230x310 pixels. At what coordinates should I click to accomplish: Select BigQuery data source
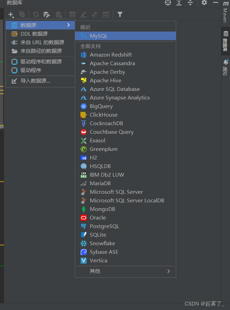[125, 106]
